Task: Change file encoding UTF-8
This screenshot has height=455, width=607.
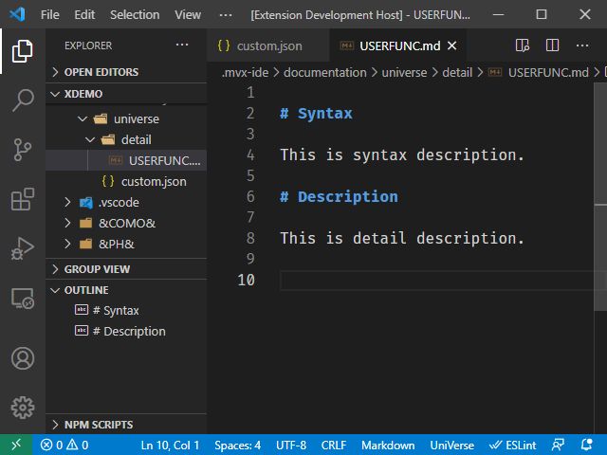Action: coord(291,445)
